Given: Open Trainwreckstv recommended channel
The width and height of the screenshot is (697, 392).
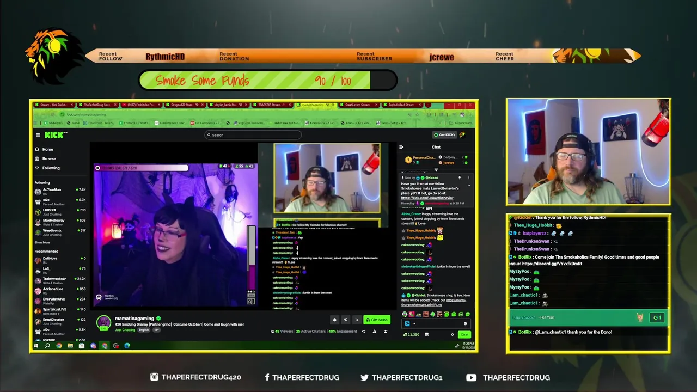Looking at the screenshot, I should [60, 280].
